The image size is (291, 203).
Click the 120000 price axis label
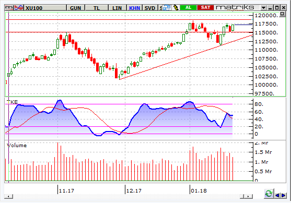point(266,15)
